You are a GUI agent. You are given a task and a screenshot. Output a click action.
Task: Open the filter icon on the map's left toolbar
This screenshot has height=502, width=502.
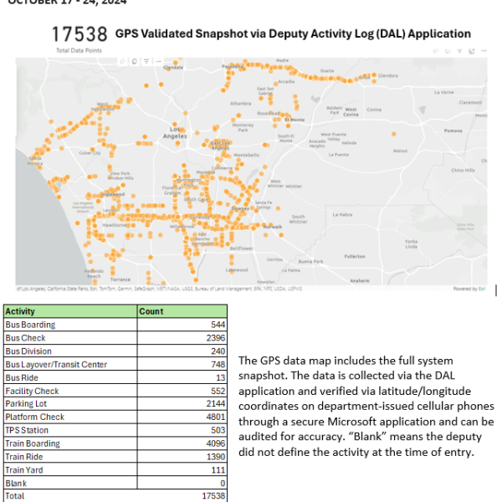click(x=146, y=61)
